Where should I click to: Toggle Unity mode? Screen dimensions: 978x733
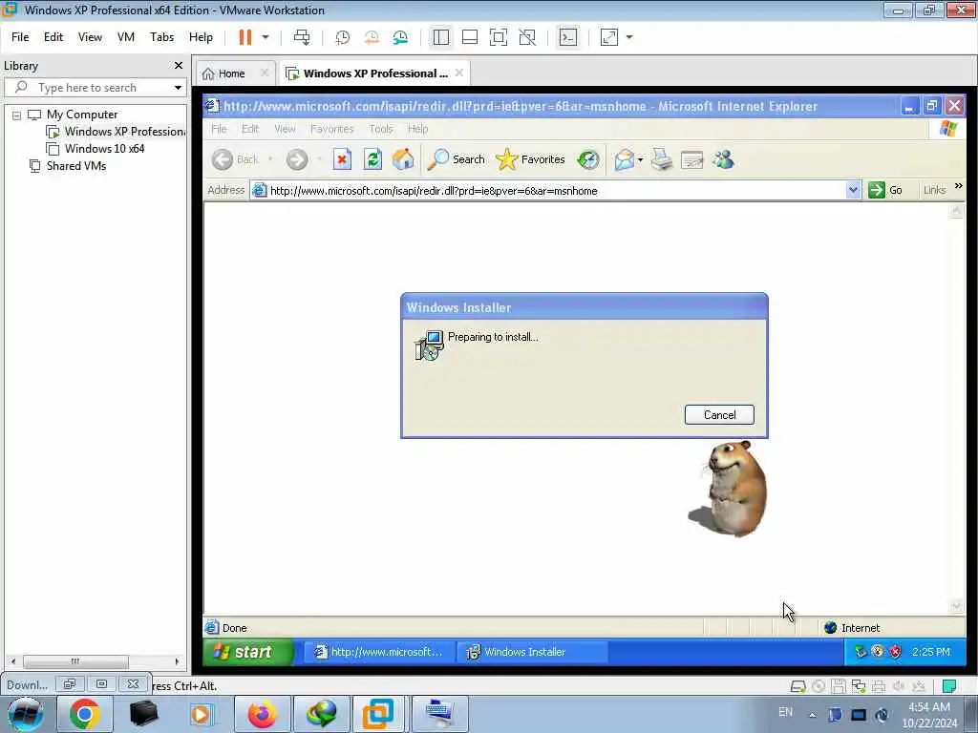click(x=527, y=37)
